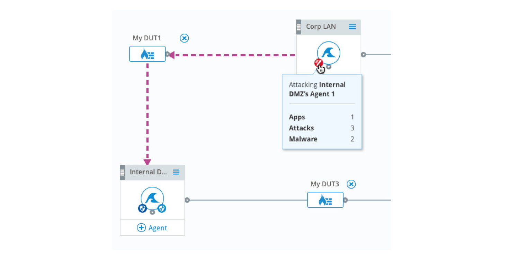The height and width of the screenshot is (254, 509).
Task: Click the Corp LAN agent wave icon
Action: coord(328,53)
